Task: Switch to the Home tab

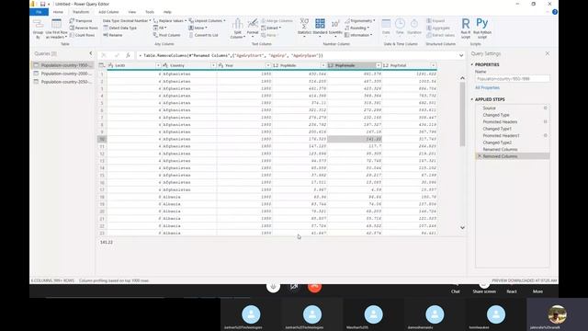Action: 58,12
